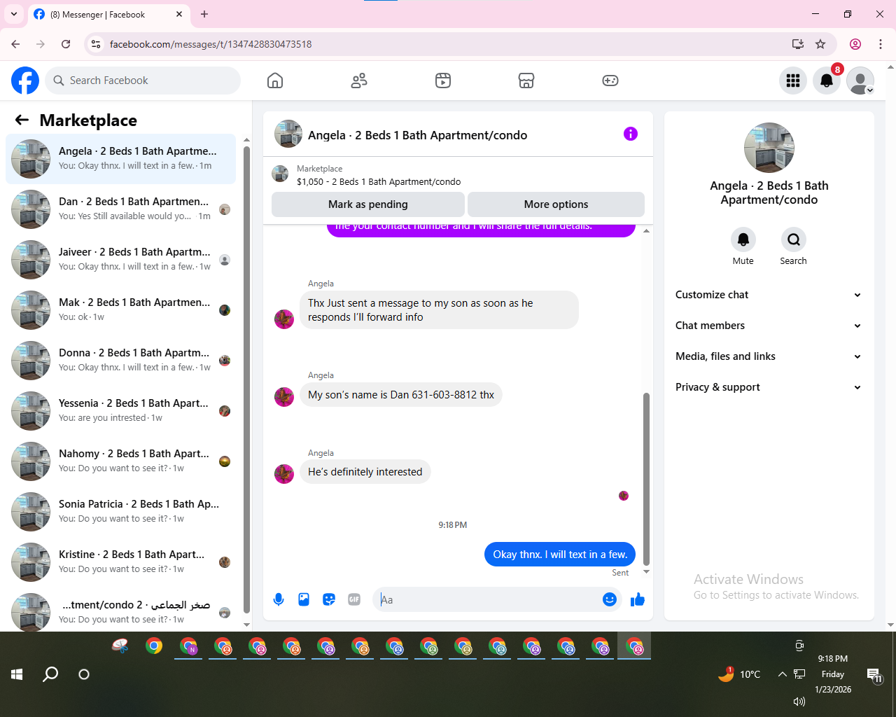The image size is (896, 717).
Task: Bookmark this page with the star icon
Action: click(x=820, y=44)
